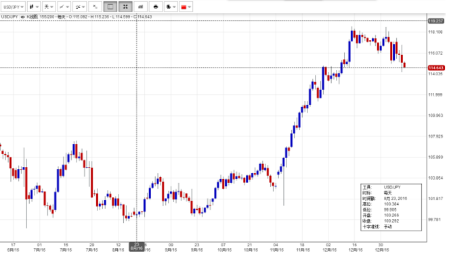The height and width of the screenshot is (253, 449).
Task: Click the 04 11月/16 date axis label
Action: click(x=276, y=248)
